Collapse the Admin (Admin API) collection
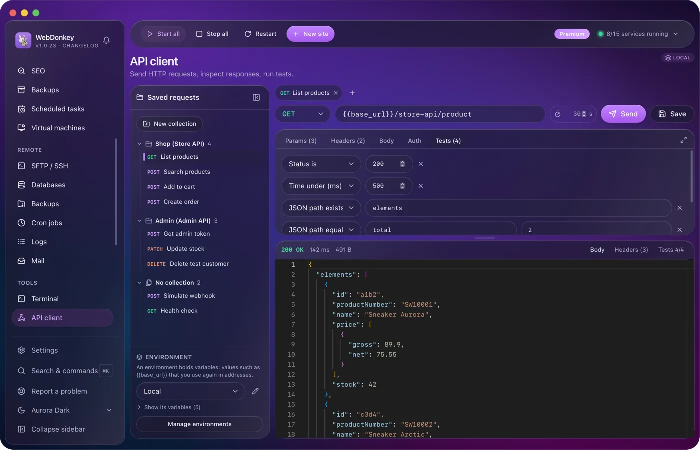The height and width of the screenshot is (450, 700). tap(139, 221)
